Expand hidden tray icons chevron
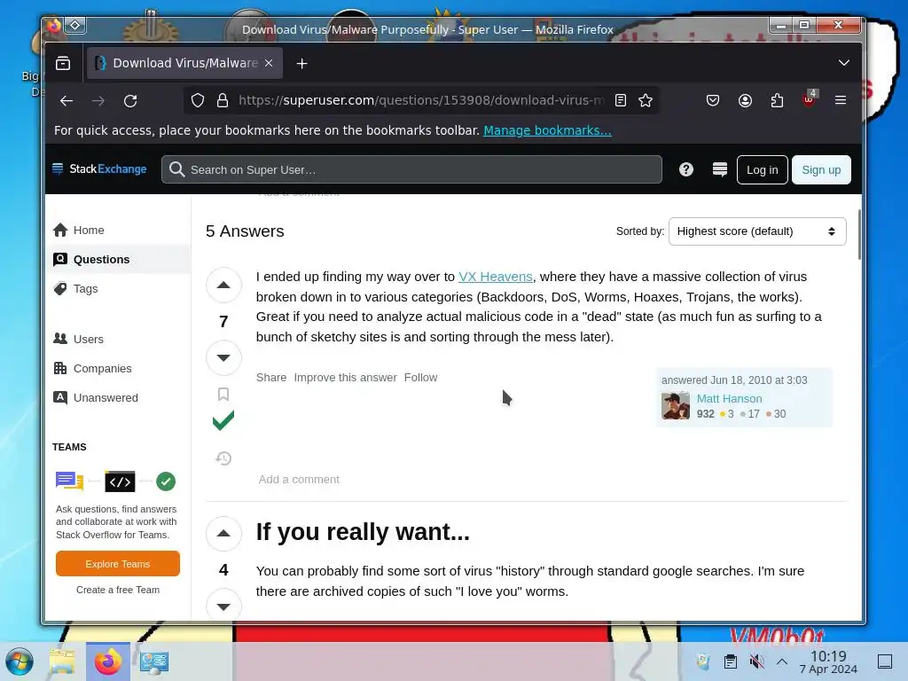The height and width of the screenshot is (681, 908). coord(782,661)
